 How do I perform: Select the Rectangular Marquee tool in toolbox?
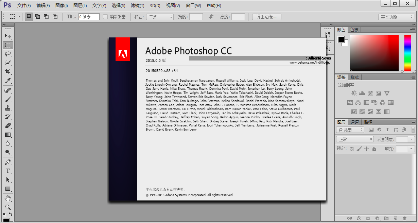[x=8, y=45]
